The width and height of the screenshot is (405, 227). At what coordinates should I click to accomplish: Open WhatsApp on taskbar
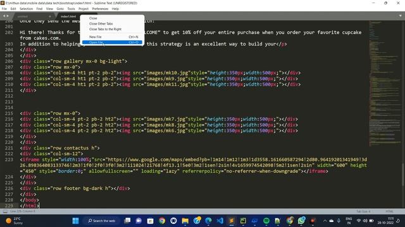tap(301, 221)
